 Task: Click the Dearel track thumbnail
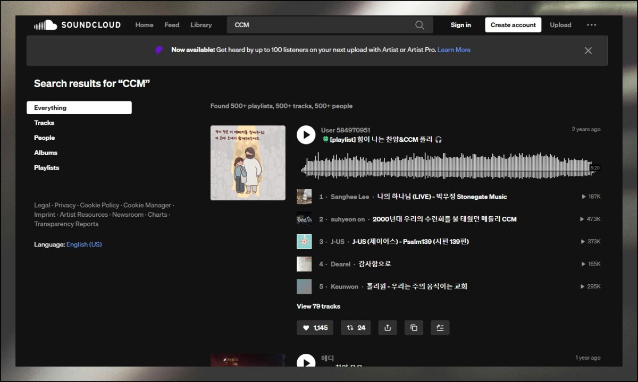[304, 264]
